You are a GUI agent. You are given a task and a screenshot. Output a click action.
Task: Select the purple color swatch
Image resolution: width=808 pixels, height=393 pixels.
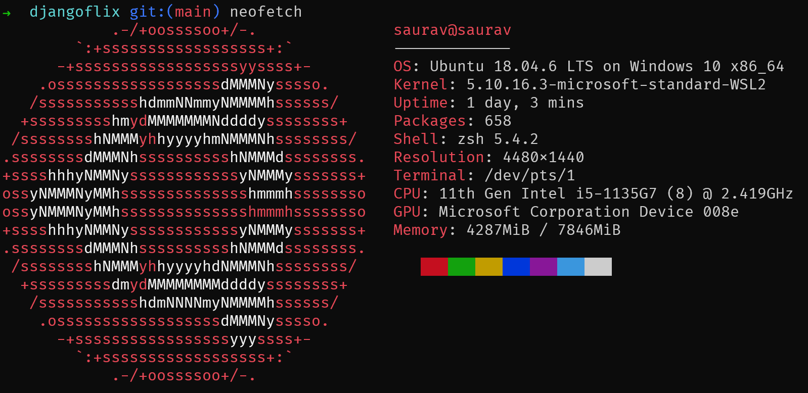click(x=543, y=267)
